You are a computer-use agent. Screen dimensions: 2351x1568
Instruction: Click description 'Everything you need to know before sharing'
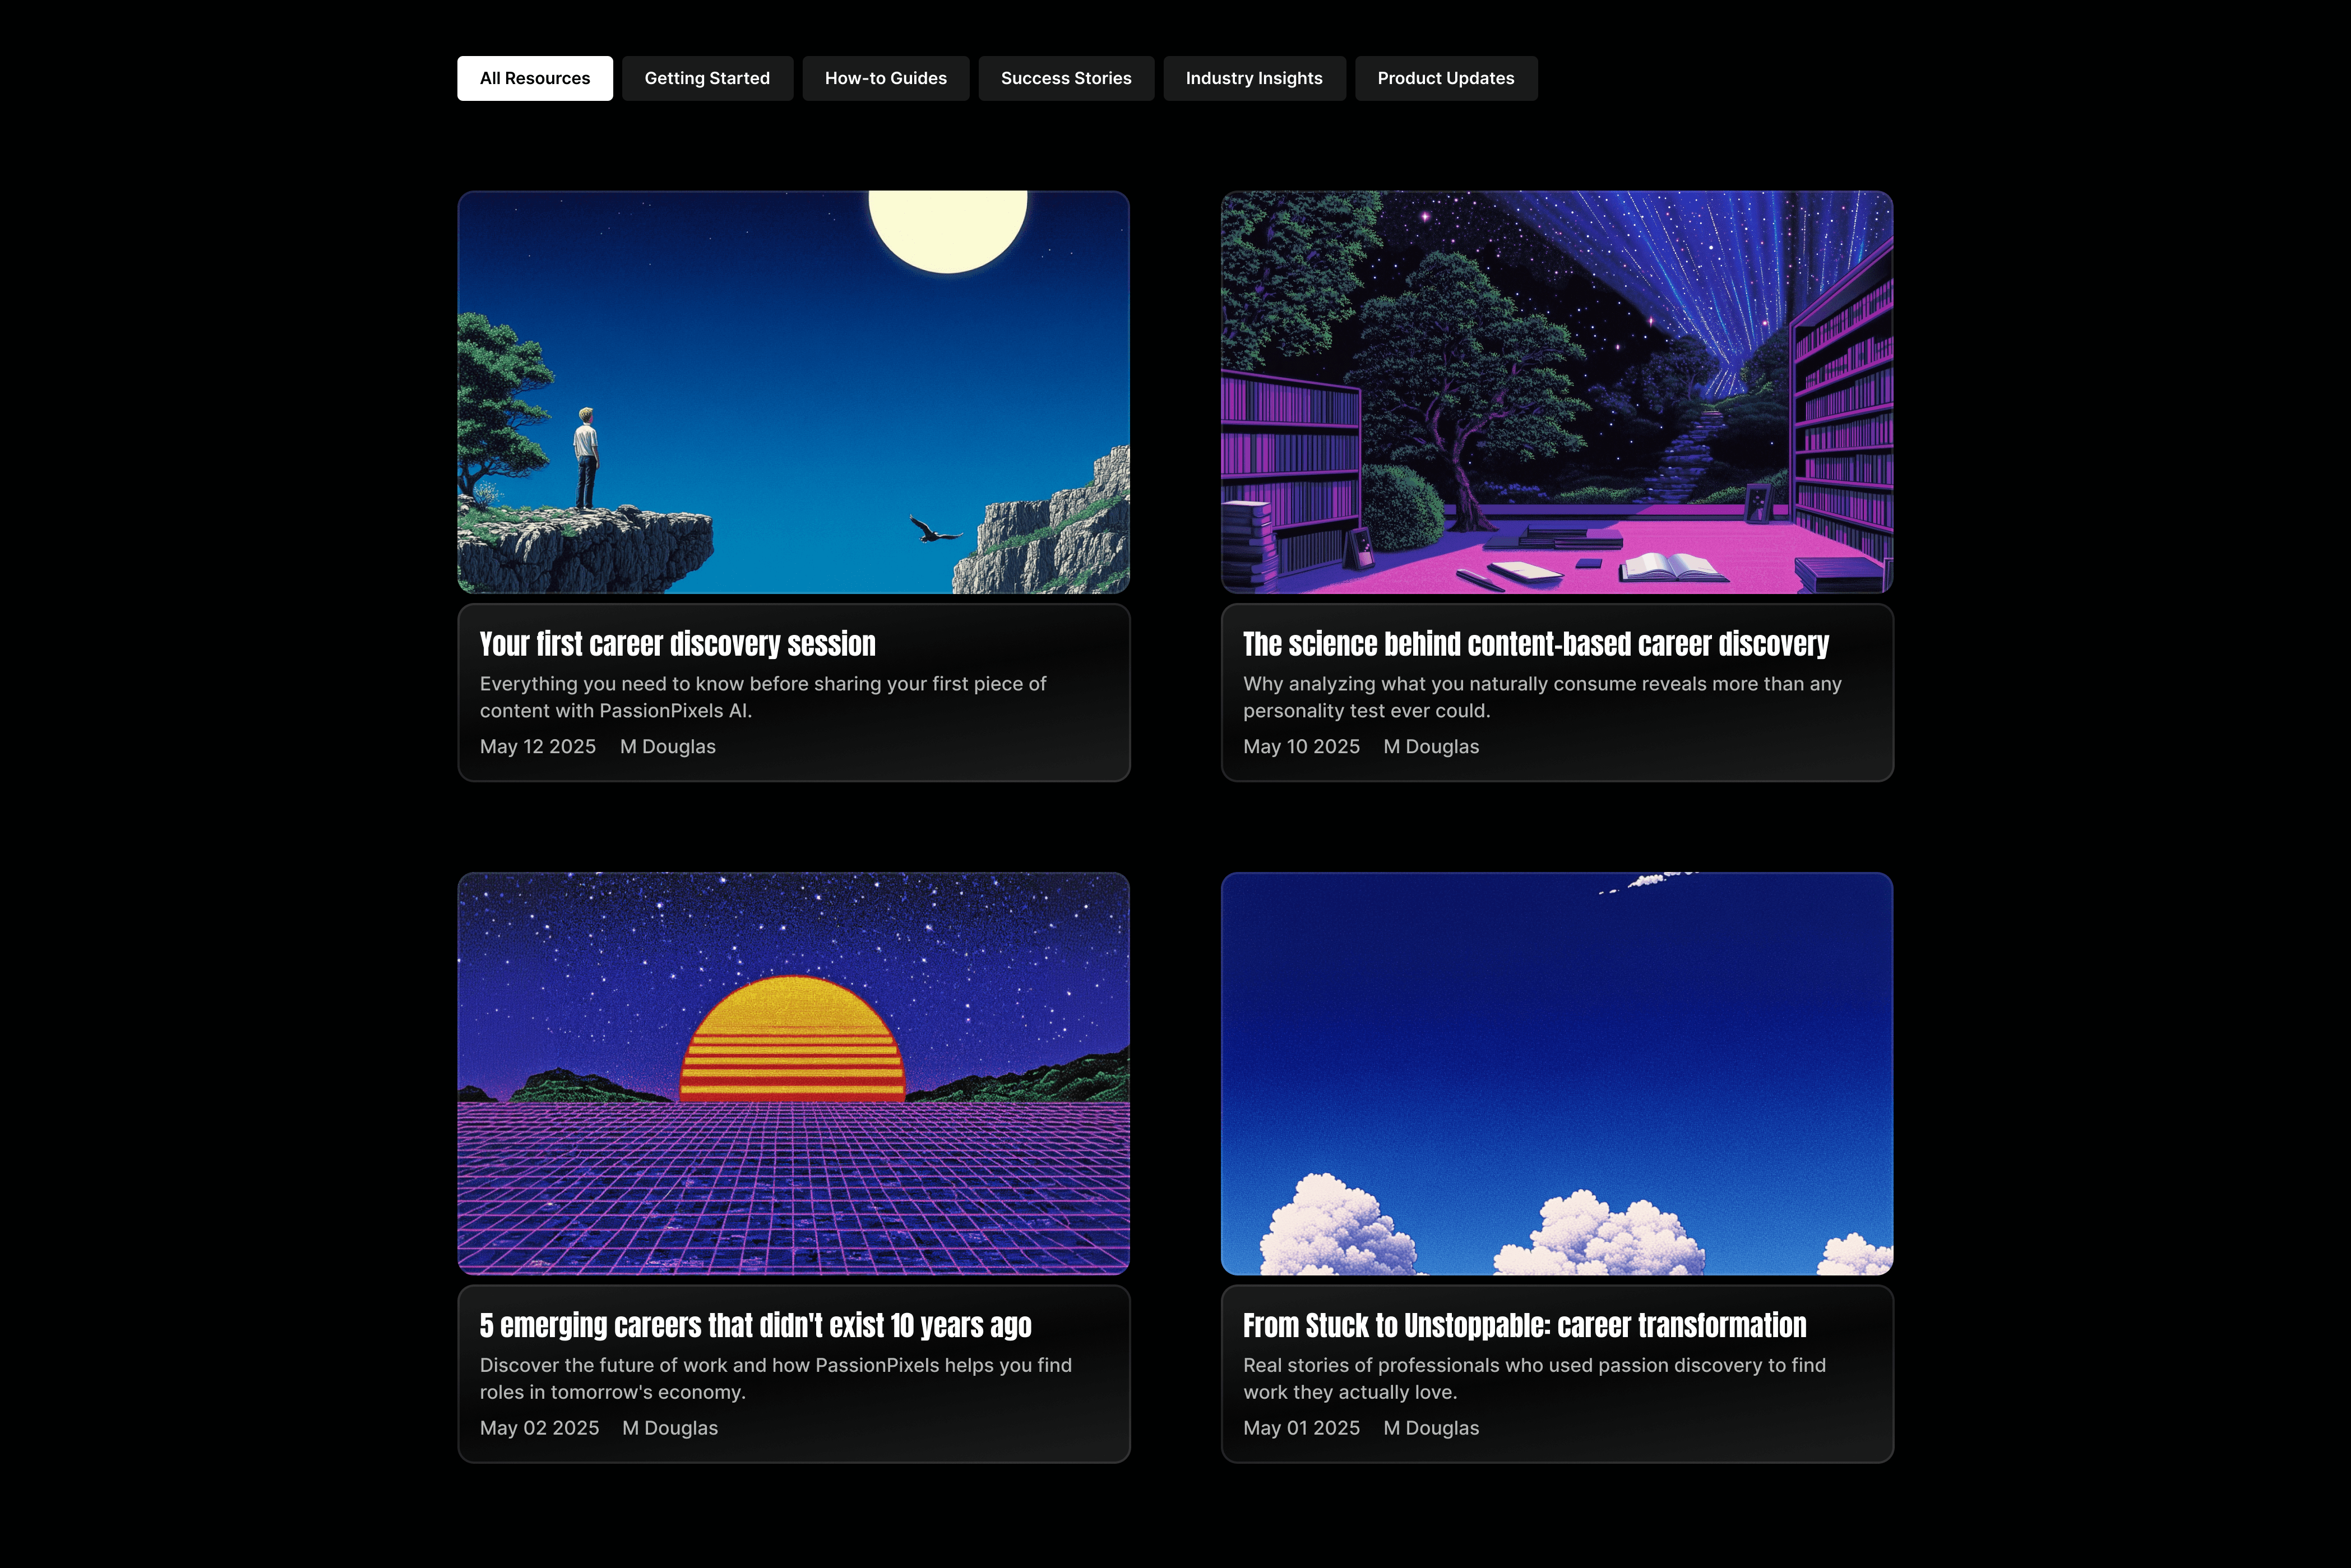tap(763, 697)
